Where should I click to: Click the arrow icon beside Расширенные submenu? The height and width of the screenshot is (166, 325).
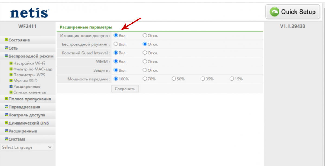(11, 86)
